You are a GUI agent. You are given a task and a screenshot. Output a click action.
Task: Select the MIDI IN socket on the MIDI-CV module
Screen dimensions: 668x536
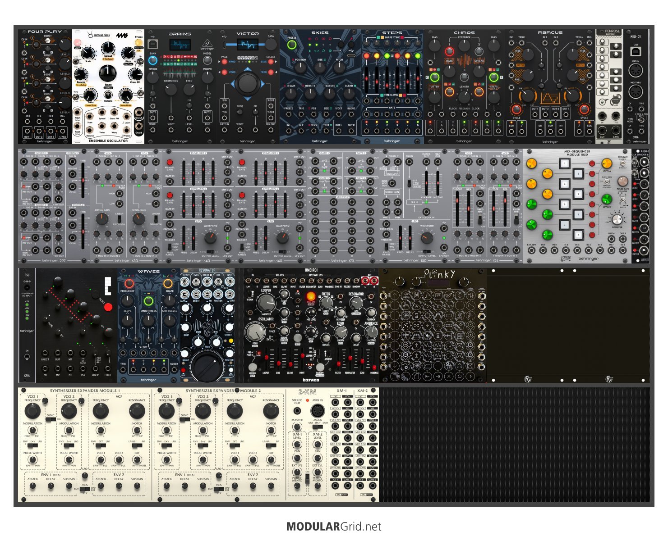636,71
